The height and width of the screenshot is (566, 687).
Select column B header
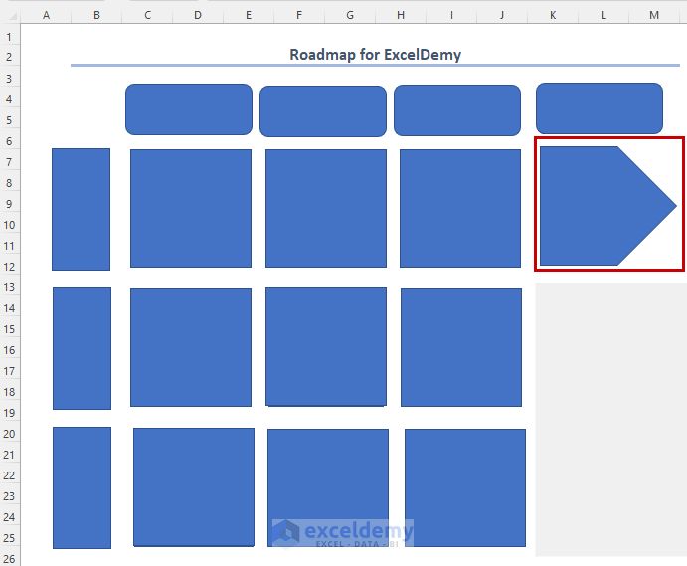point(96,15)
